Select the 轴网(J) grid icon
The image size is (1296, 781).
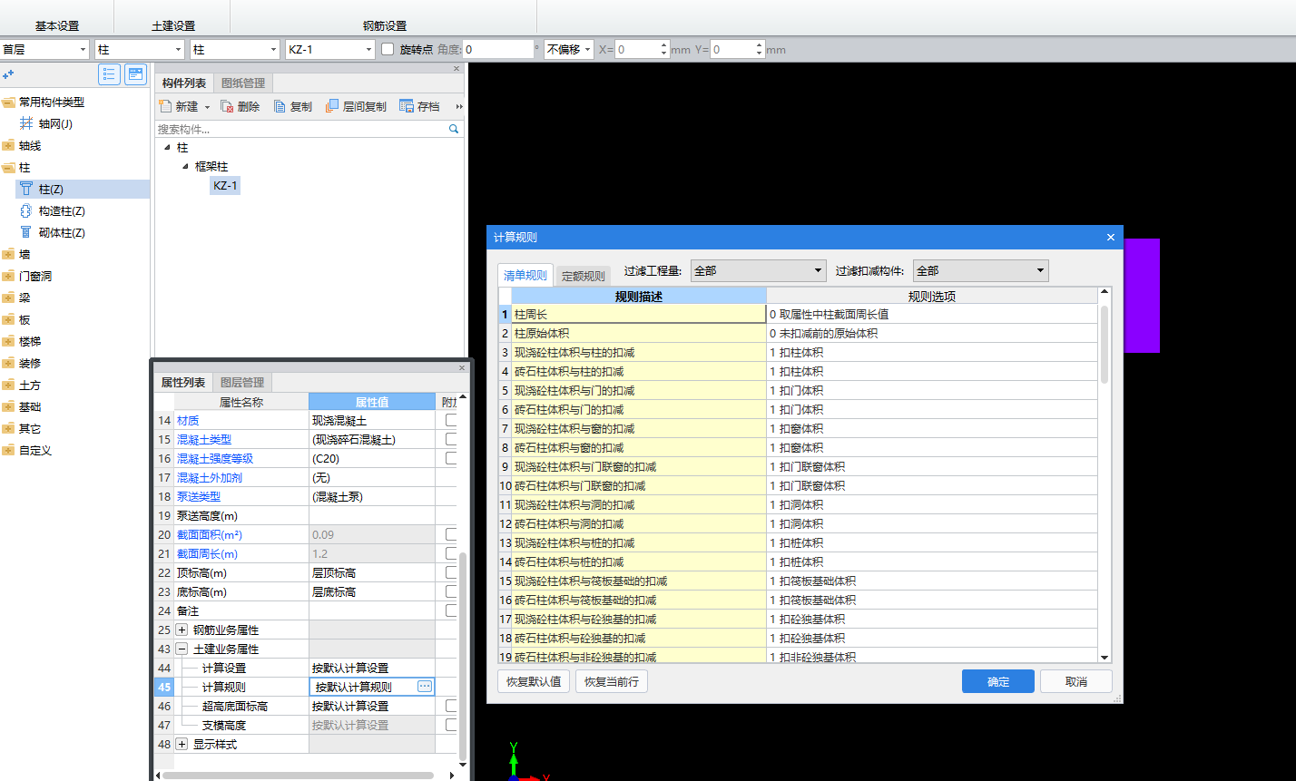tap(26, 123)
